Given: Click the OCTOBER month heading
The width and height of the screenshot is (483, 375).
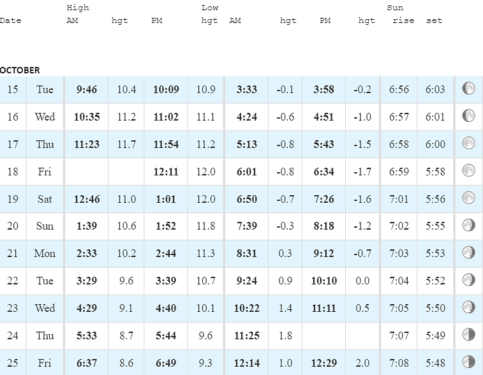Looking at the screenshot, I should [20, 70].
